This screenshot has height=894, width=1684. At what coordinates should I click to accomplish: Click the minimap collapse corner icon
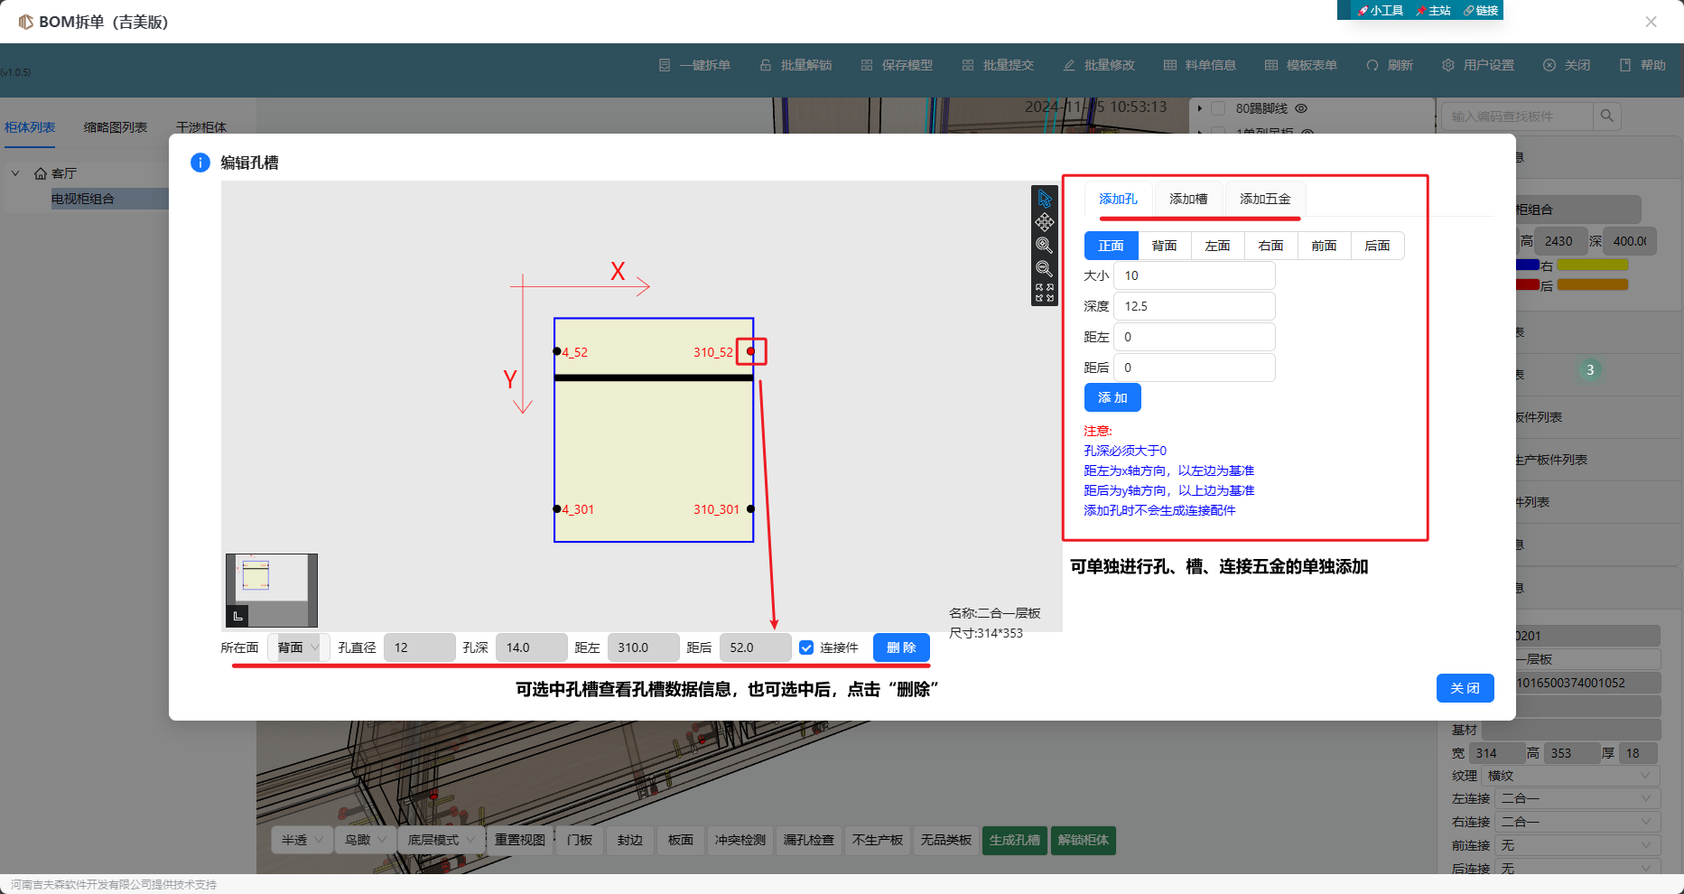[237, 616]
